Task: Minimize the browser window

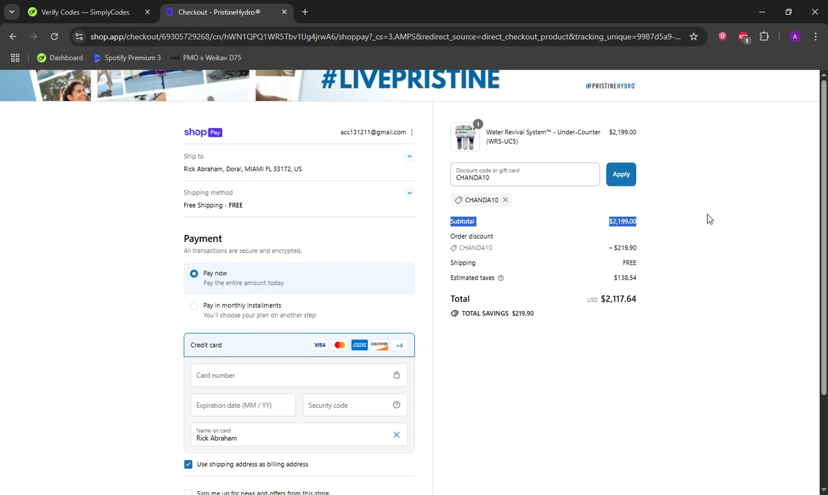Action: 762,12
